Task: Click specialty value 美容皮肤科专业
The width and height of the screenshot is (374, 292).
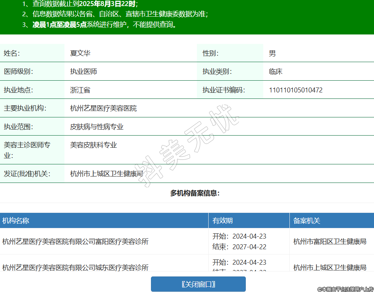Action: click(x=93, y=145)
